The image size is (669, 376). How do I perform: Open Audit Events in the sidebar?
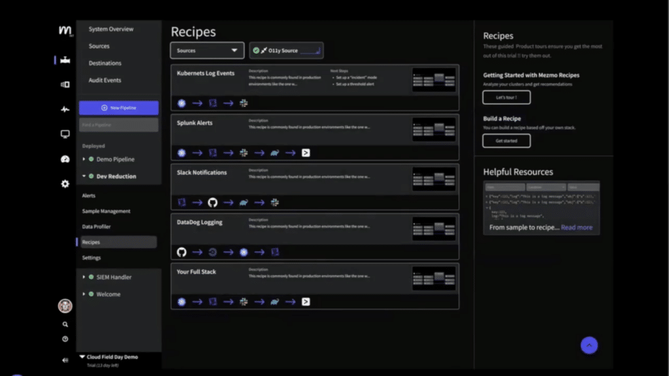pyautogui.click(x=105, y=80)
